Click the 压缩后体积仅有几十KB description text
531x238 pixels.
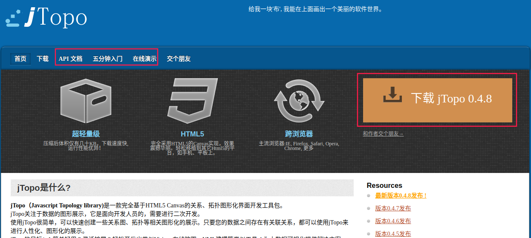(x=86, y=146)
